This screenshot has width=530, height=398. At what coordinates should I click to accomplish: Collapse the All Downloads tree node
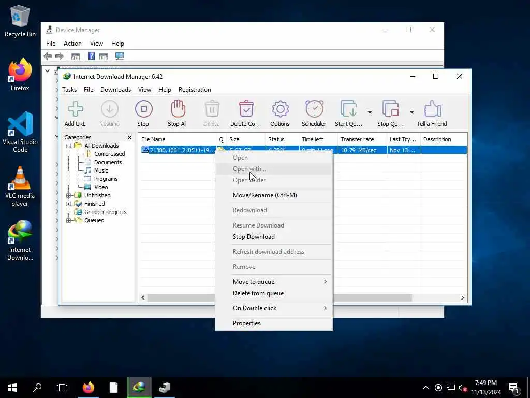click(x=69, y=146)
